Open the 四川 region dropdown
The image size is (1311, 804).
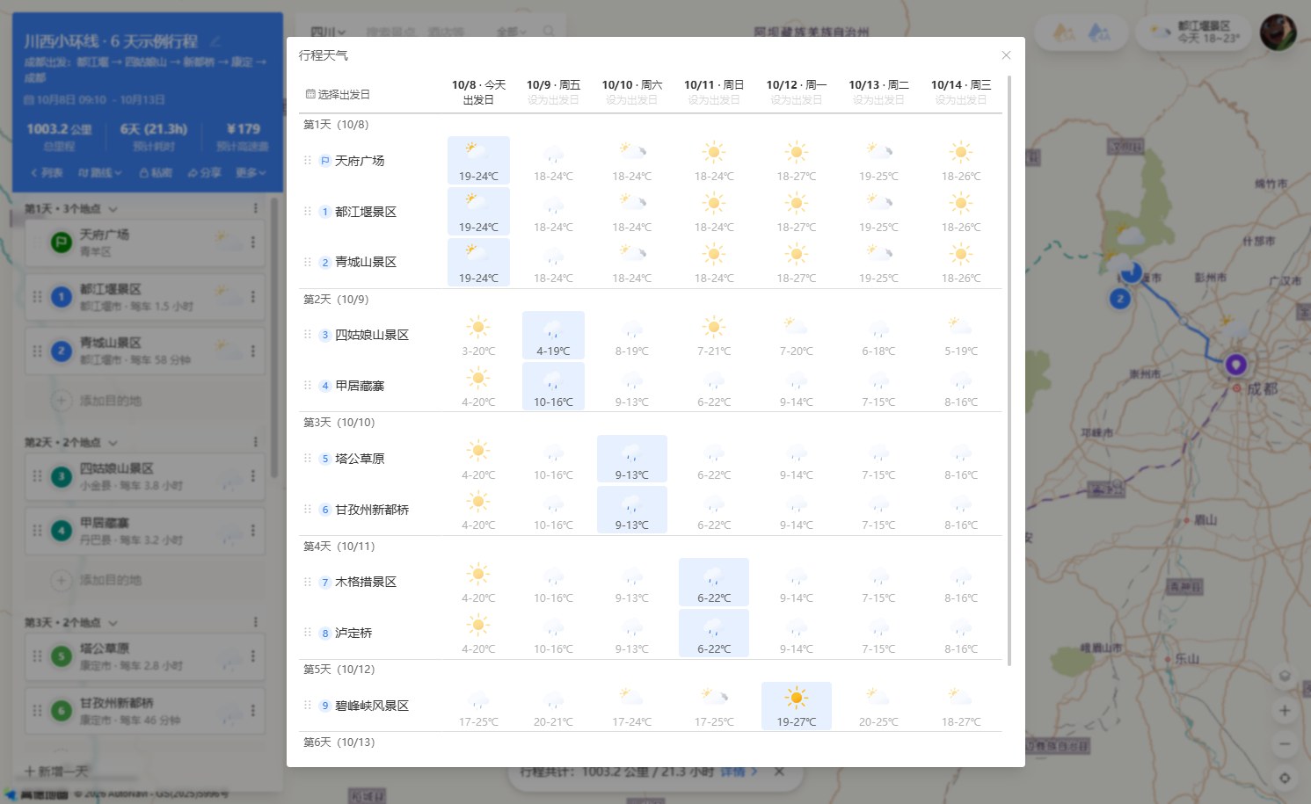[328, 33]
